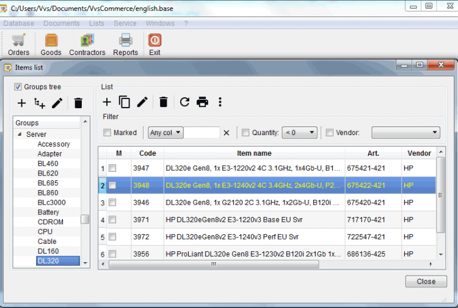Open the Service menu
This screenshot has height=308, width=458.
pyautogui.click(x=125, y=23)
